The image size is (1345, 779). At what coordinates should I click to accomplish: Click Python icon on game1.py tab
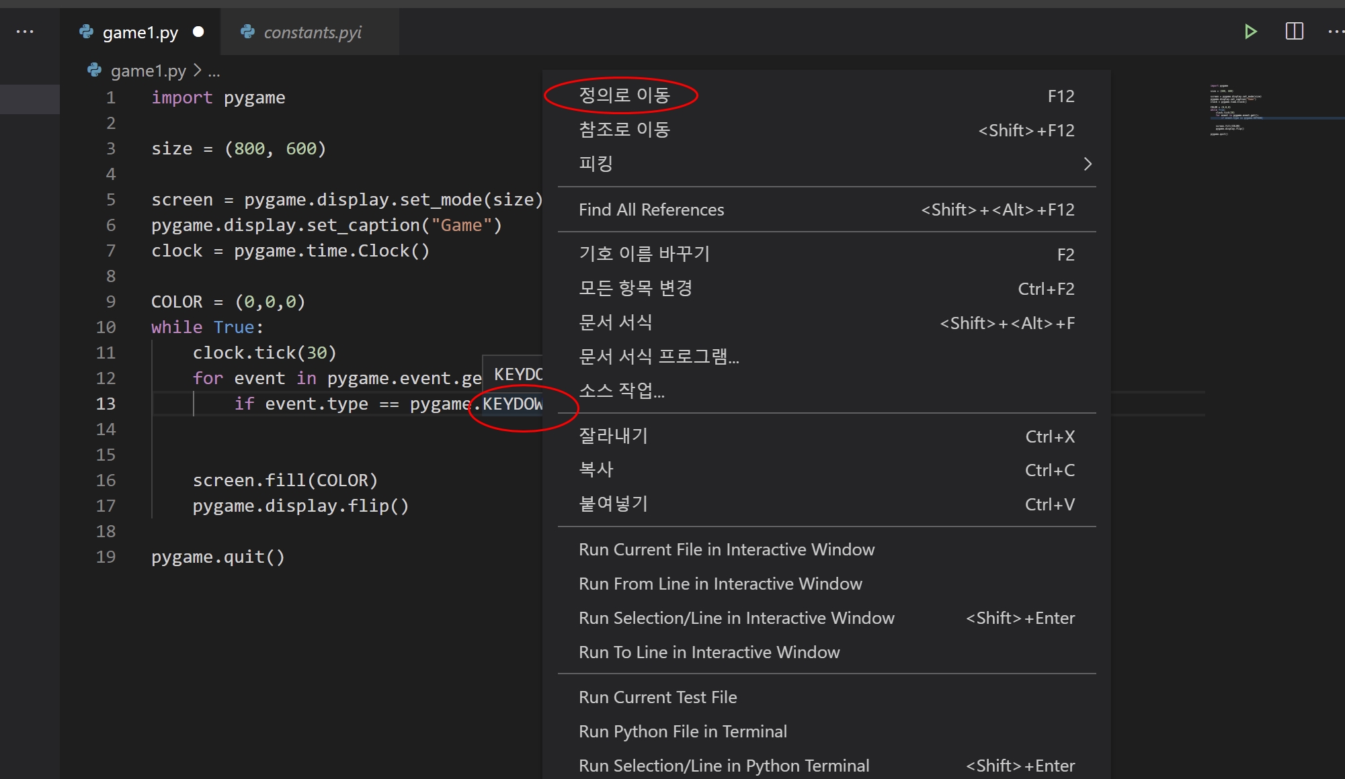pyautogui.click(x=87, y=32)
